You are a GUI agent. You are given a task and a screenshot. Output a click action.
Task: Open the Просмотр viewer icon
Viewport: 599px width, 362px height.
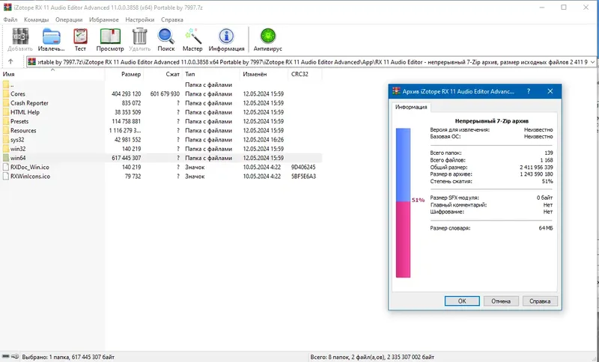(x=110, y=37)
